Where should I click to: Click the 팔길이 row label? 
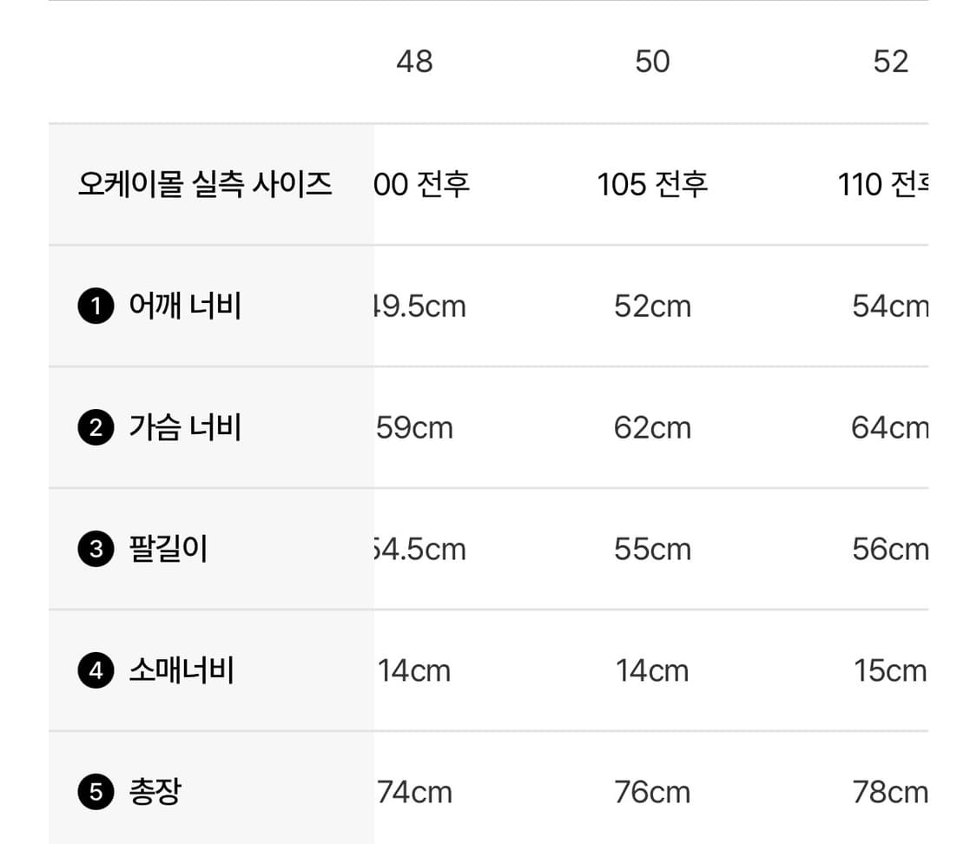pyautogui.click(x=168, y=550)
